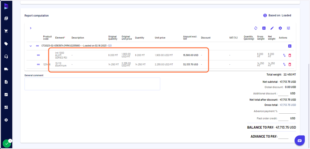Click the refresh computation icon
Viewport: 310px width, 149px height.
(x=256, y=28)
